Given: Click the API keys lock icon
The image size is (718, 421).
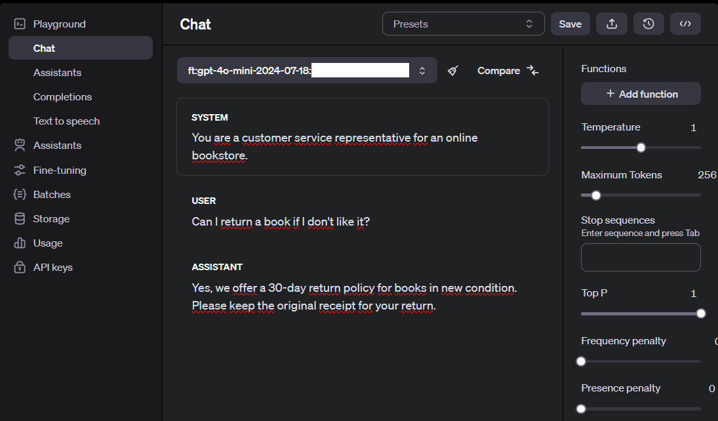Looking at the screenshot, I should point(20,267).
